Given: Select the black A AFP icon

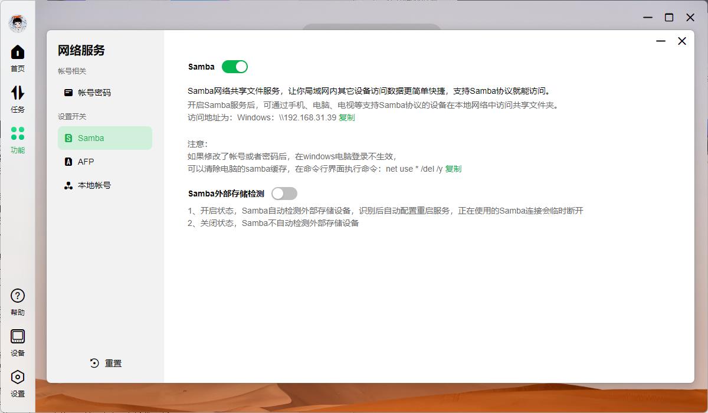Looking at the screenshot, I should tap(69, 161).
